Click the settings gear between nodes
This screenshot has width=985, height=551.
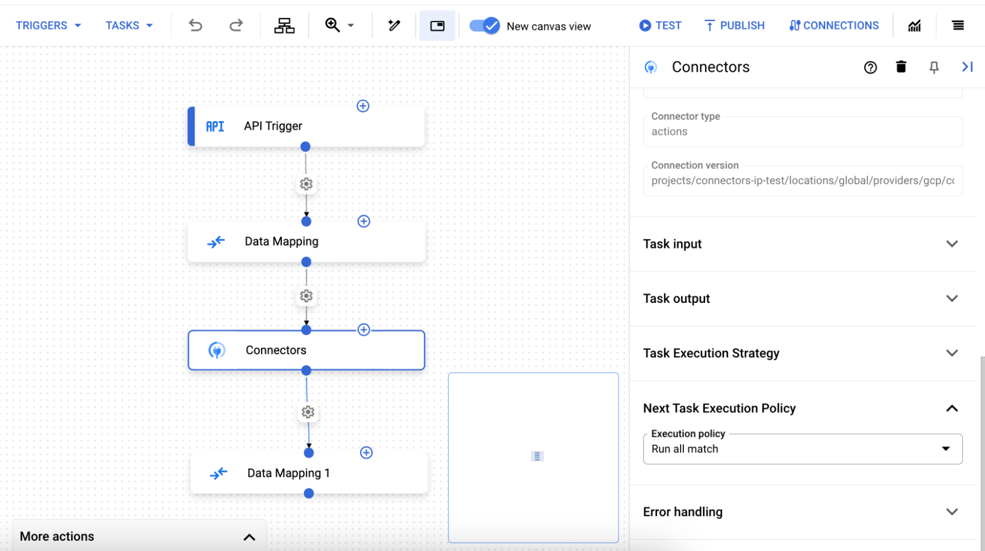click(x=306, y=183)
